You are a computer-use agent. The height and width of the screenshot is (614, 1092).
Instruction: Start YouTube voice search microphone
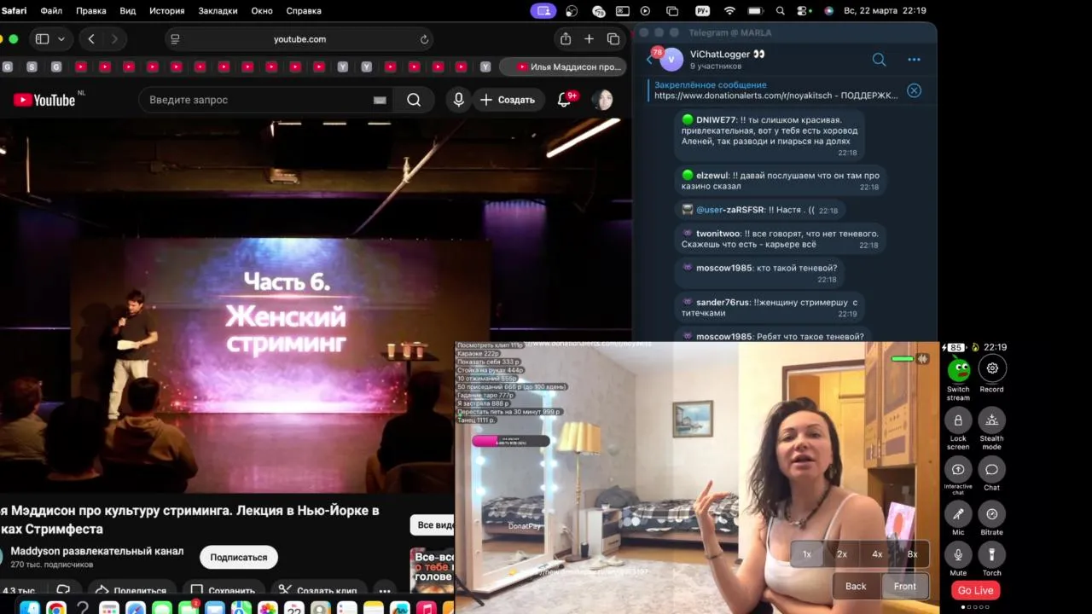(x=458, y=100)
